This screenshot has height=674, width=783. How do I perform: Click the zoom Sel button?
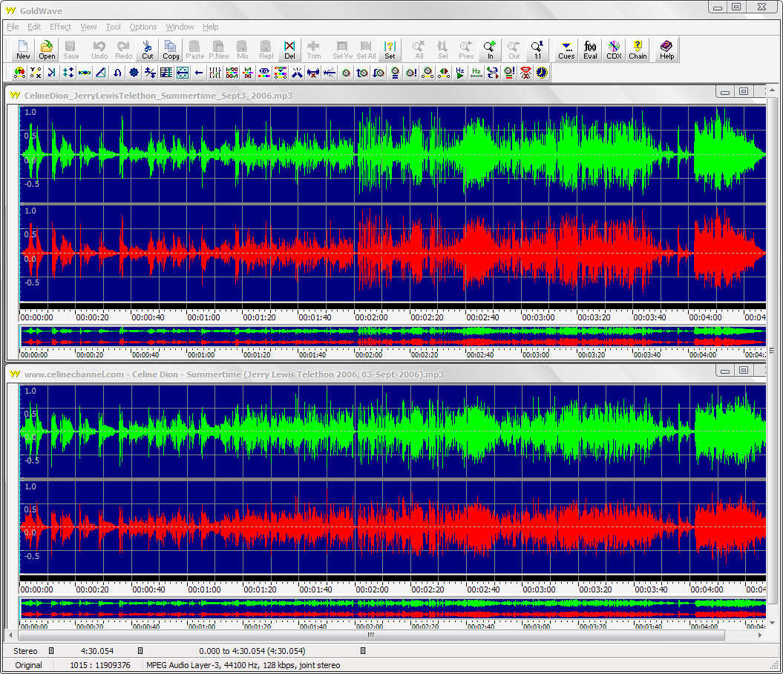tap(442, 50)
